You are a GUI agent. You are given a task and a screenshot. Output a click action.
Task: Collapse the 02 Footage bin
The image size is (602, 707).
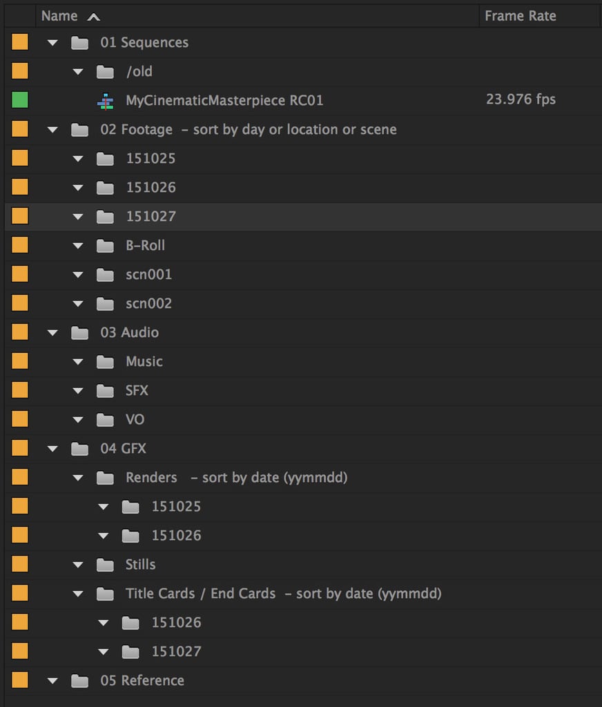tap(52, 130)
